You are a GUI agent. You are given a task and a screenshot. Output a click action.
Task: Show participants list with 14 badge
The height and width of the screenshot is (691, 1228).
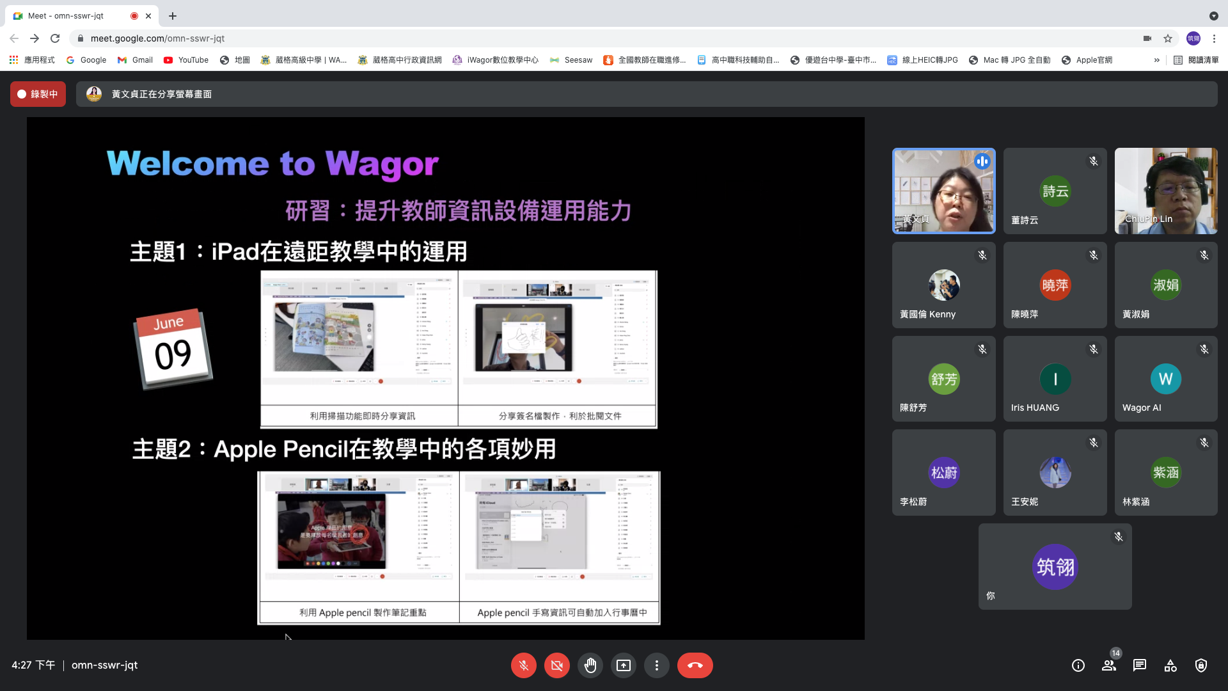pyautogui.click(x=1109, y=665)
